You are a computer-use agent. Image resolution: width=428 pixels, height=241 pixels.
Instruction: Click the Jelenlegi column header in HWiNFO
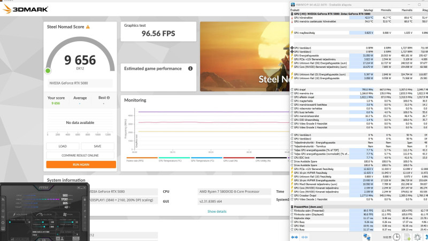(x=368, y=10)
